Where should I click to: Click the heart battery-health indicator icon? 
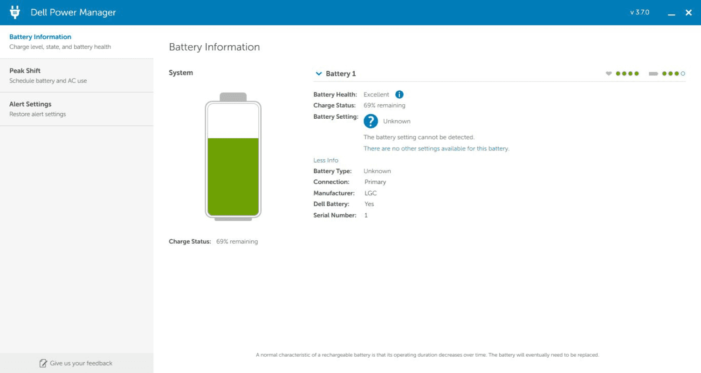[x=608, y=74]
